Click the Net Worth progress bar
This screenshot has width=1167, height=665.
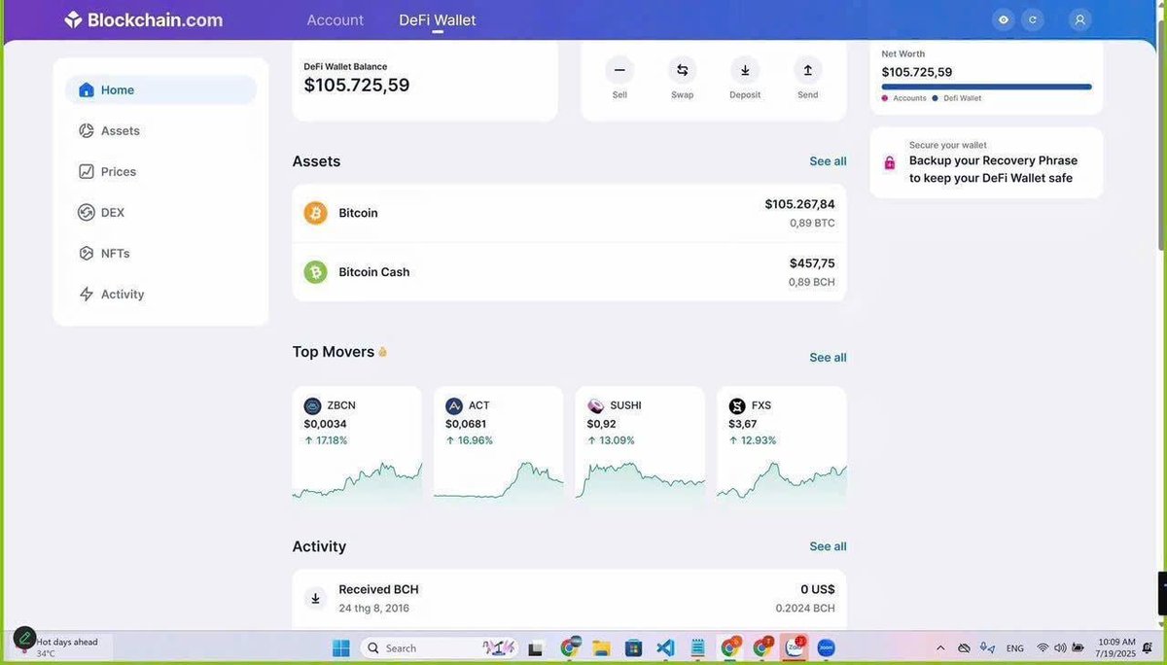[986, 87]
